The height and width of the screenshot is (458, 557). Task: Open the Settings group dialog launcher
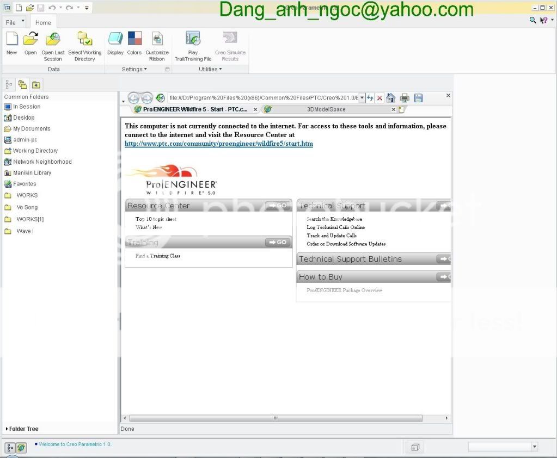[x=167, y=70]
